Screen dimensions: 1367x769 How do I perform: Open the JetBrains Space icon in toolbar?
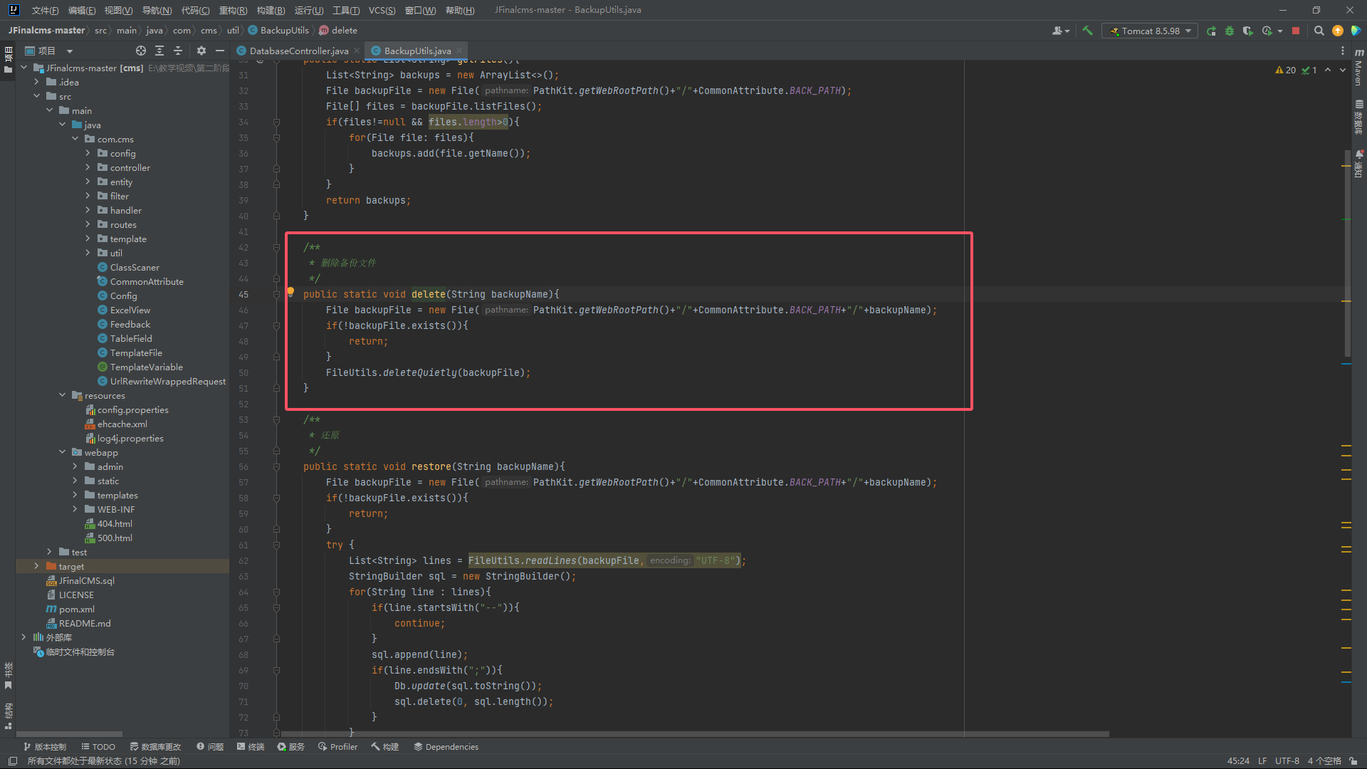pos(1356,31)
